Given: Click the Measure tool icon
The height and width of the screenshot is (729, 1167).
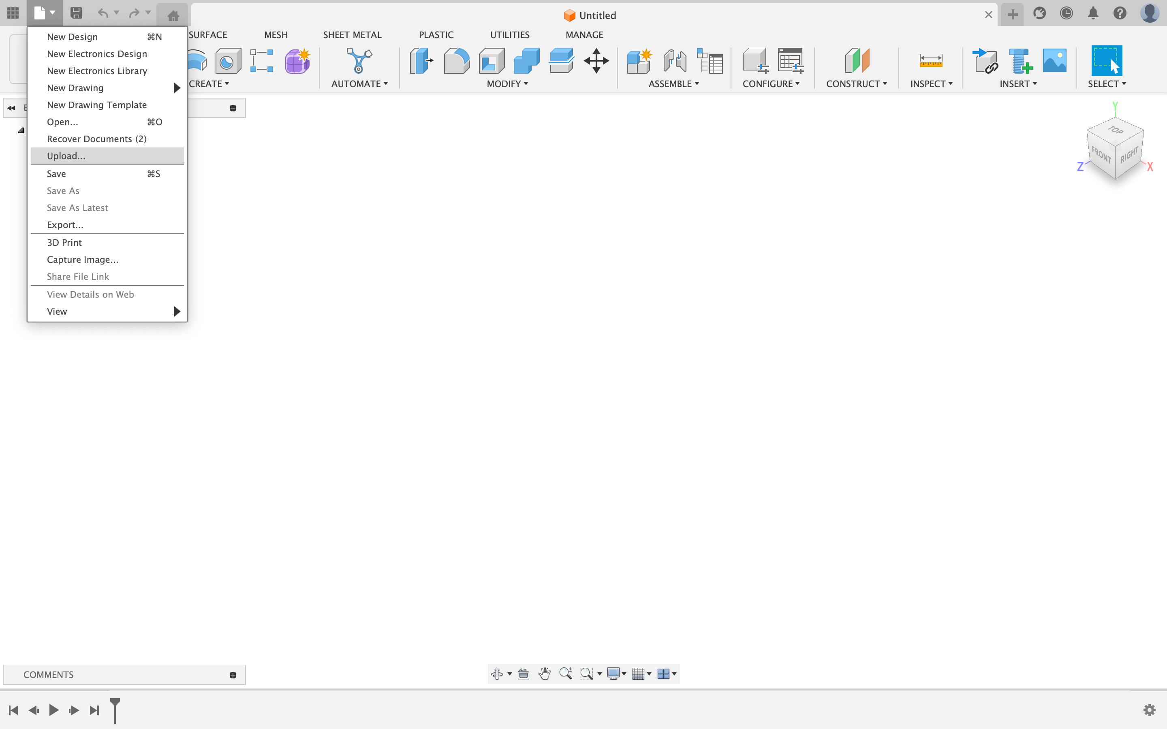Looking at the screenshot, I should point(930,61).
